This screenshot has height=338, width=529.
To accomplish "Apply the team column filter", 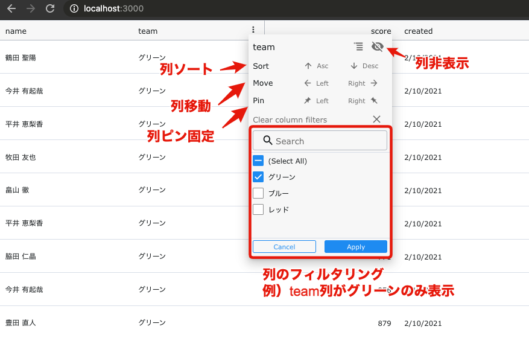I will [356, 246].
